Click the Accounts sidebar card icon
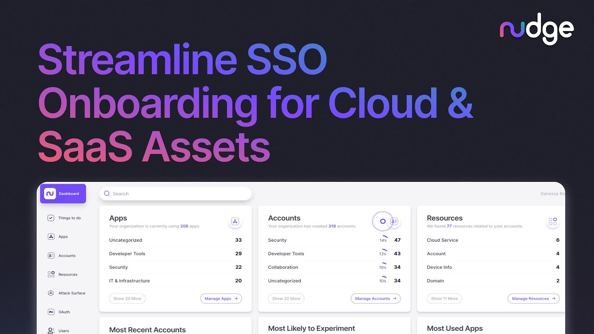 click(x=51, y=256)
